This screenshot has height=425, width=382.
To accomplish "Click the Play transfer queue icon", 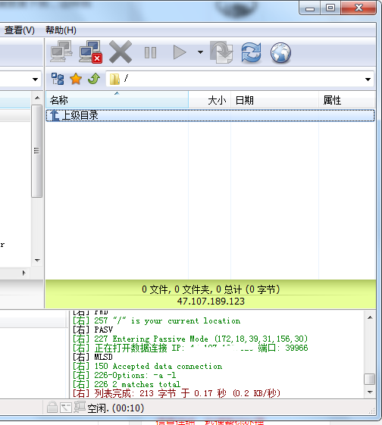I will point(180,52).
